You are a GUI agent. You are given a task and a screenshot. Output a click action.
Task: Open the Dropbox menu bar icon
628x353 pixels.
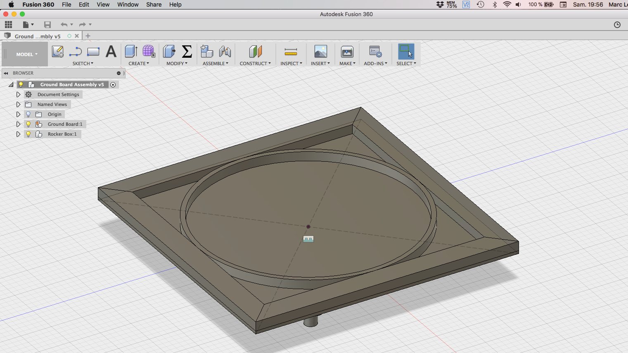[x=440, y=5]
